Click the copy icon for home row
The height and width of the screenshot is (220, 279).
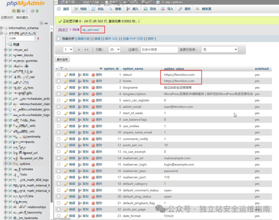(80, 81)
